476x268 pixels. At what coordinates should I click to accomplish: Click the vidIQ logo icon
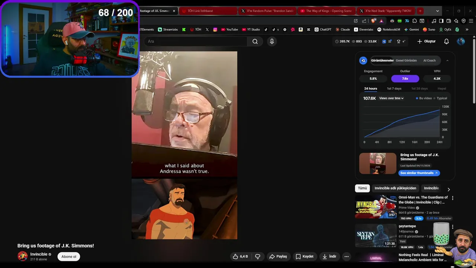tap(363, 60)
